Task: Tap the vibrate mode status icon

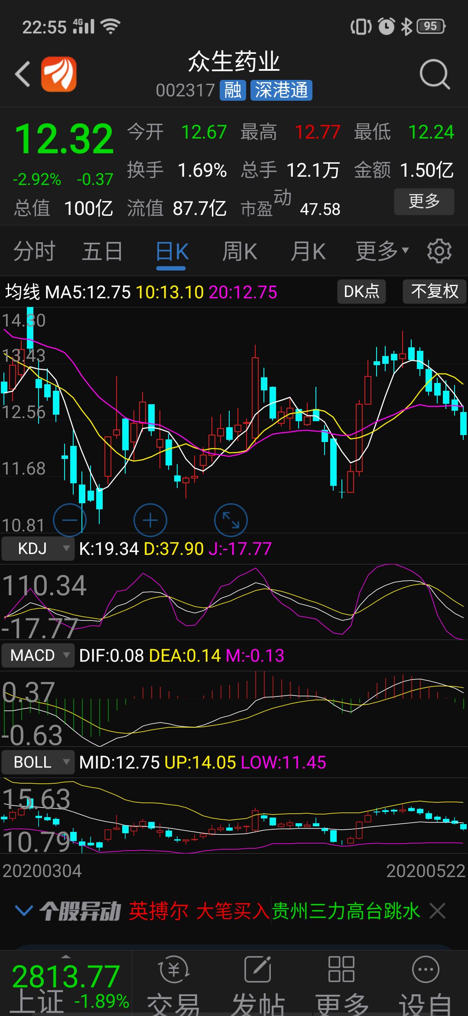Action: point(361,27)
